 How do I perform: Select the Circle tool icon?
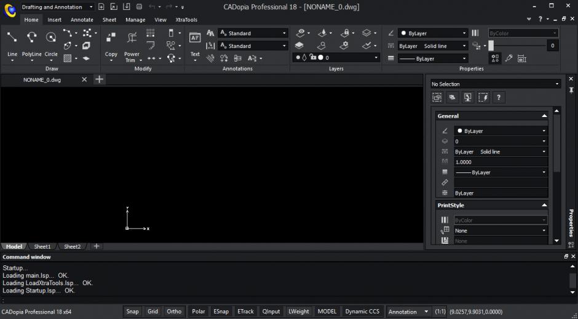[51, 37]
